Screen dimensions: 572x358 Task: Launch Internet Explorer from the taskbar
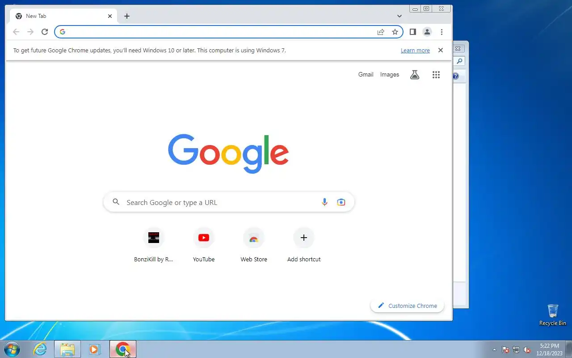pos(40,349)
